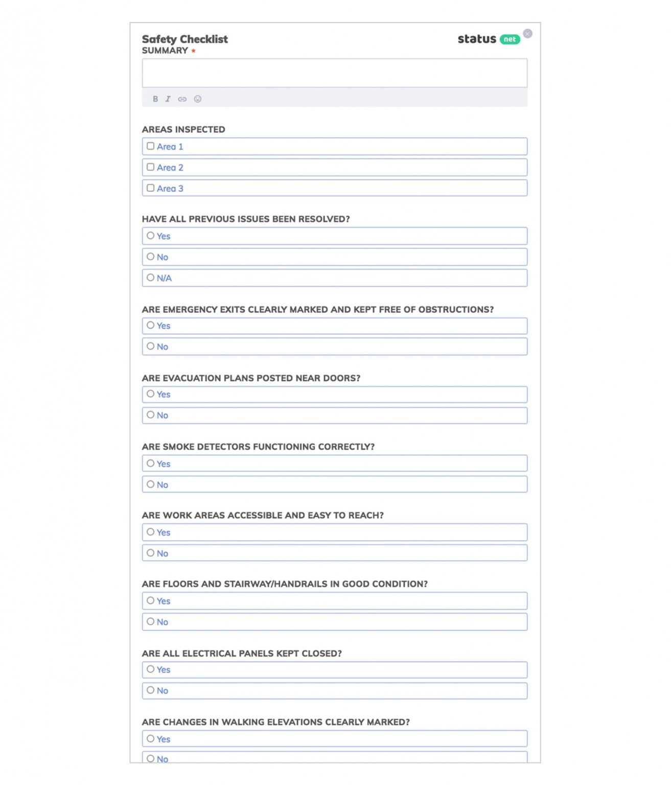Viewport: 671px width, 785px height.
Task: Open the emoji picker below the summary box
Action: click(198, 99)
